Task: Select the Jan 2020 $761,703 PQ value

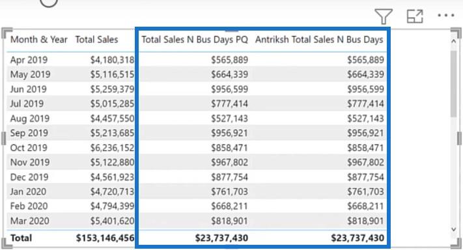Action: point(229,191)
